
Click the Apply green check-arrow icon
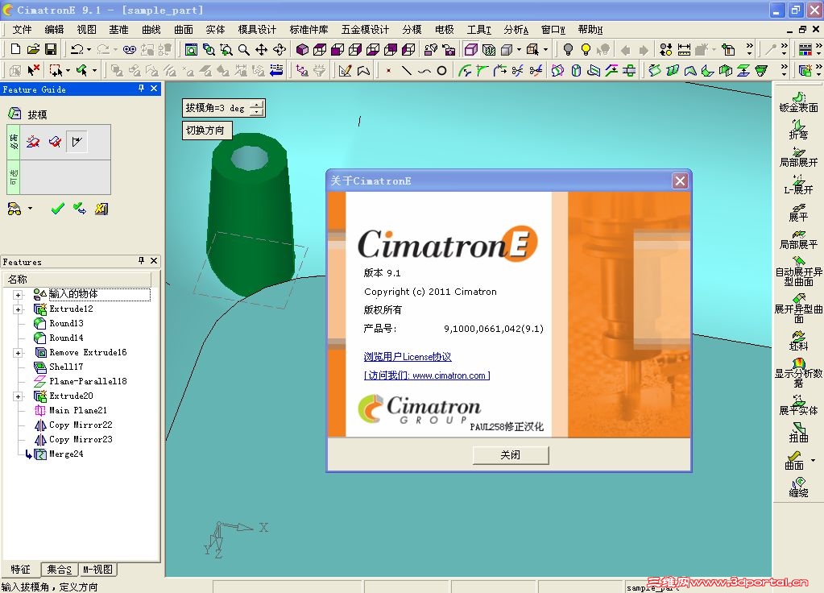tap(80, 209)
